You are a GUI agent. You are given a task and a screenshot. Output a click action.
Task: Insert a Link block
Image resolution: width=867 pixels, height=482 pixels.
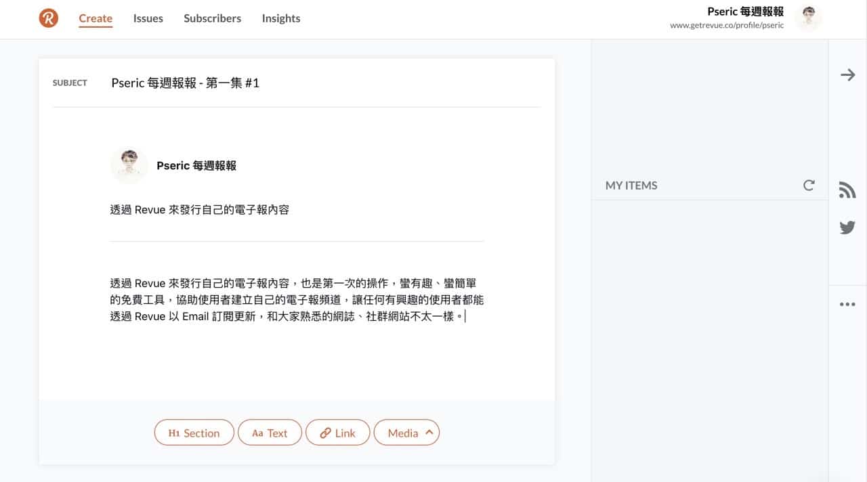337,433
